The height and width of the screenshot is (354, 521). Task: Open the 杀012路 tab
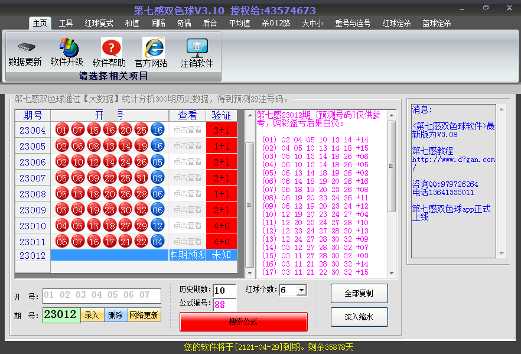(x=276, y=23)
